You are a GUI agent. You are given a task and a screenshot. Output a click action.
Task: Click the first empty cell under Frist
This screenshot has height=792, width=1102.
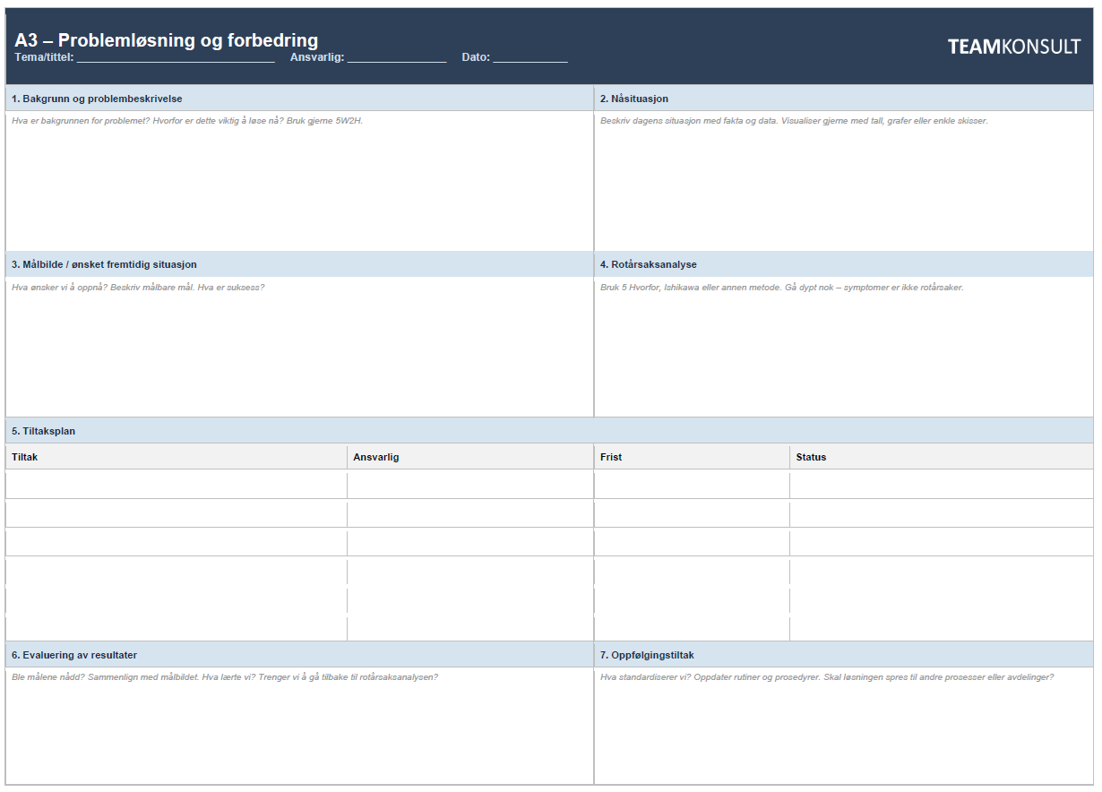(x=691, y=485)
